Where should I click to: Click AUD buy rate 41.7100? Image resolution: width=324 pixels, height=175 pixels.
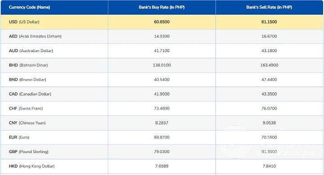(162, 51)
